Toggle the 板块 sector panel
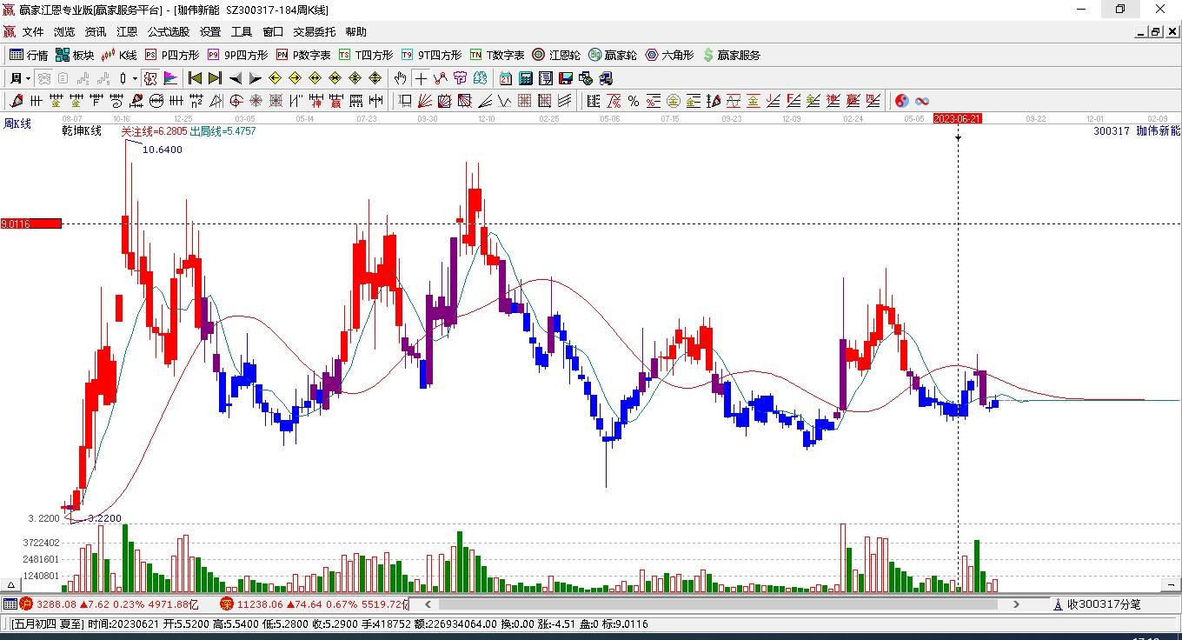The height and width of the screenshot is (640, 1182). pyautogui.click(x=75, y=55)
